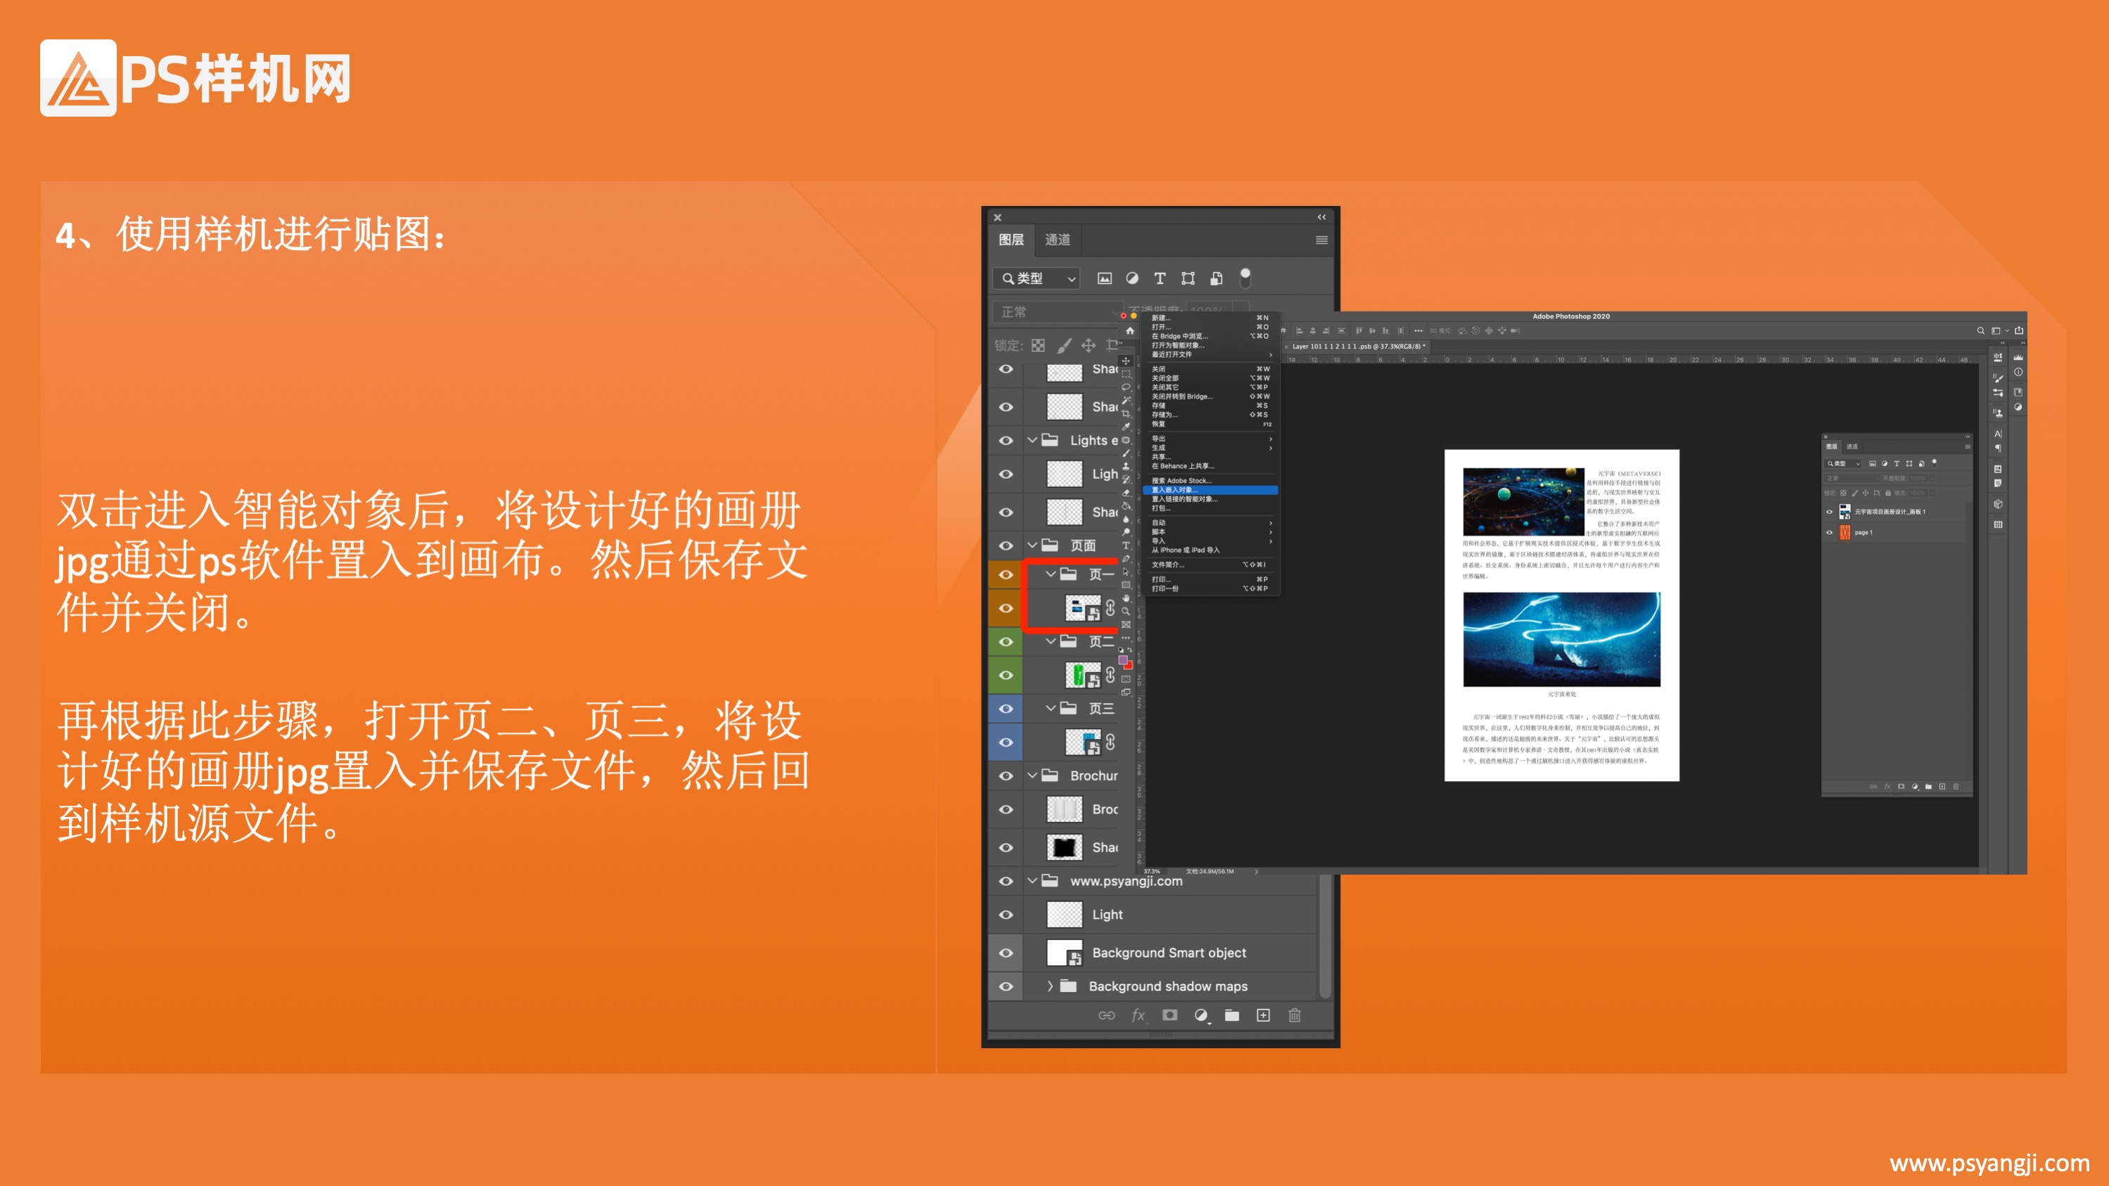Click lock image pixels brush icon

[x=1063, y=345]
